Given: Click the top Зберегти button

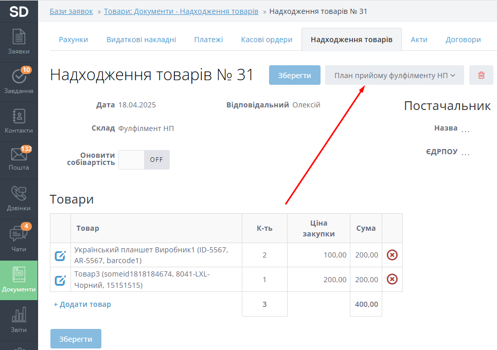Looking at the screenshot, I should pyautogui.click(x=294, y=75).
